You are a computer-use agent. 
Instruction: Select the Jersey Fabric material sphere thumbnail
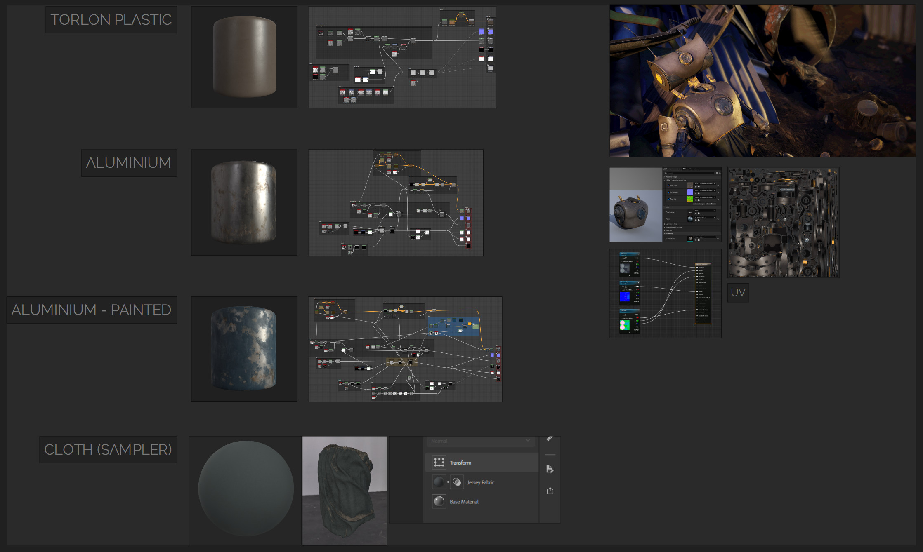(439, 482)
